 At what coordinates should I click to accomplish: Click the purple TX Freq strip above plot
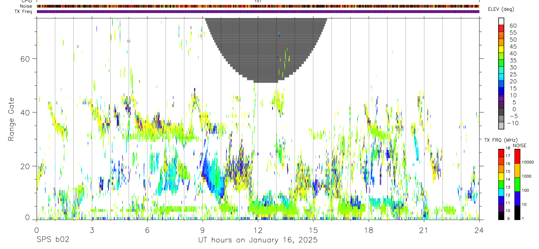pos(258,11)
